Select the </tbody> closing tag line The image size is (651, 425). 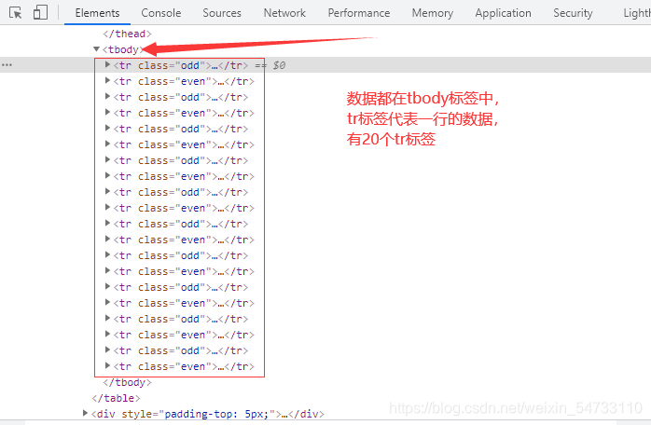tap(128, 382)
